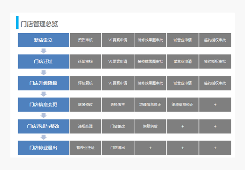Screen dimensions: 245x170
Task: Select 试营业申请 in the 新店设立 row
Action: pos(182,40)
